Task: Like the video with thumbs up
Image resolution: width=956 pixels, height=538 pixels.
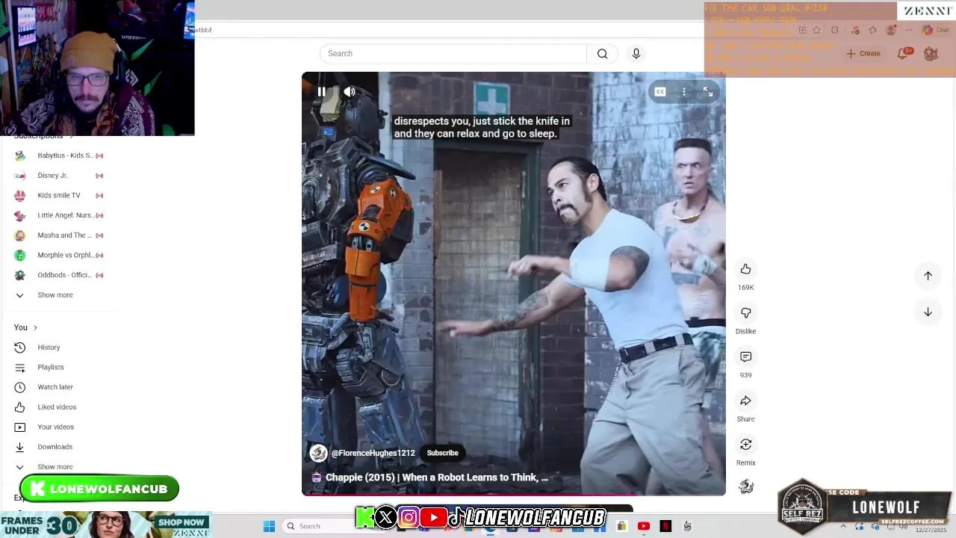Action: 745,269
